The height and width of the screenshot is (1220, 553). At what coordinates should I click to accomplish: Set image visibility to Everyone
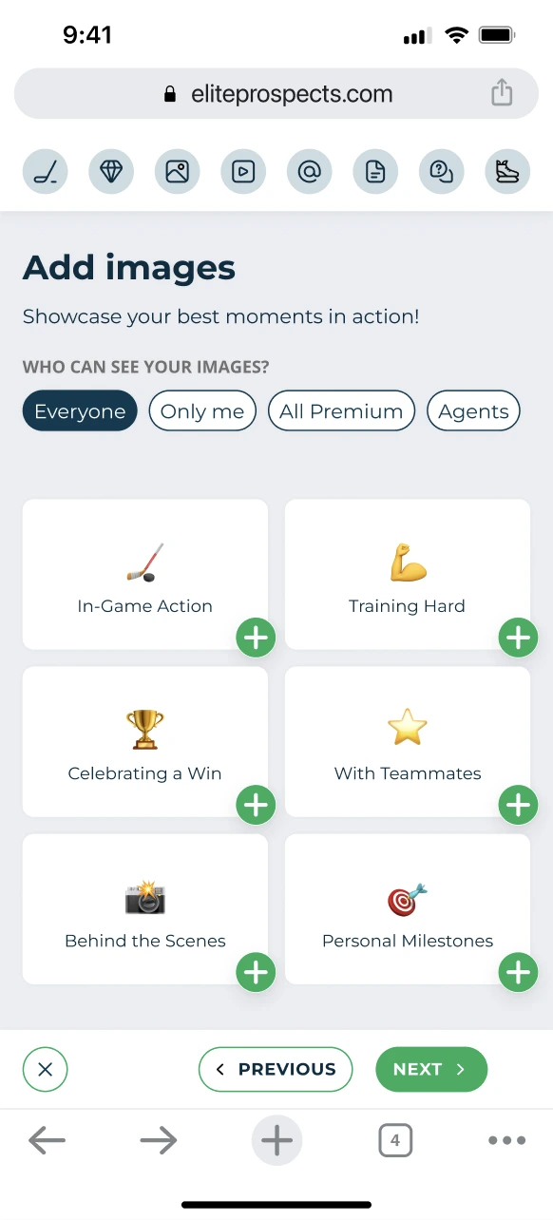pyautogui.click(x=80, y=411)
